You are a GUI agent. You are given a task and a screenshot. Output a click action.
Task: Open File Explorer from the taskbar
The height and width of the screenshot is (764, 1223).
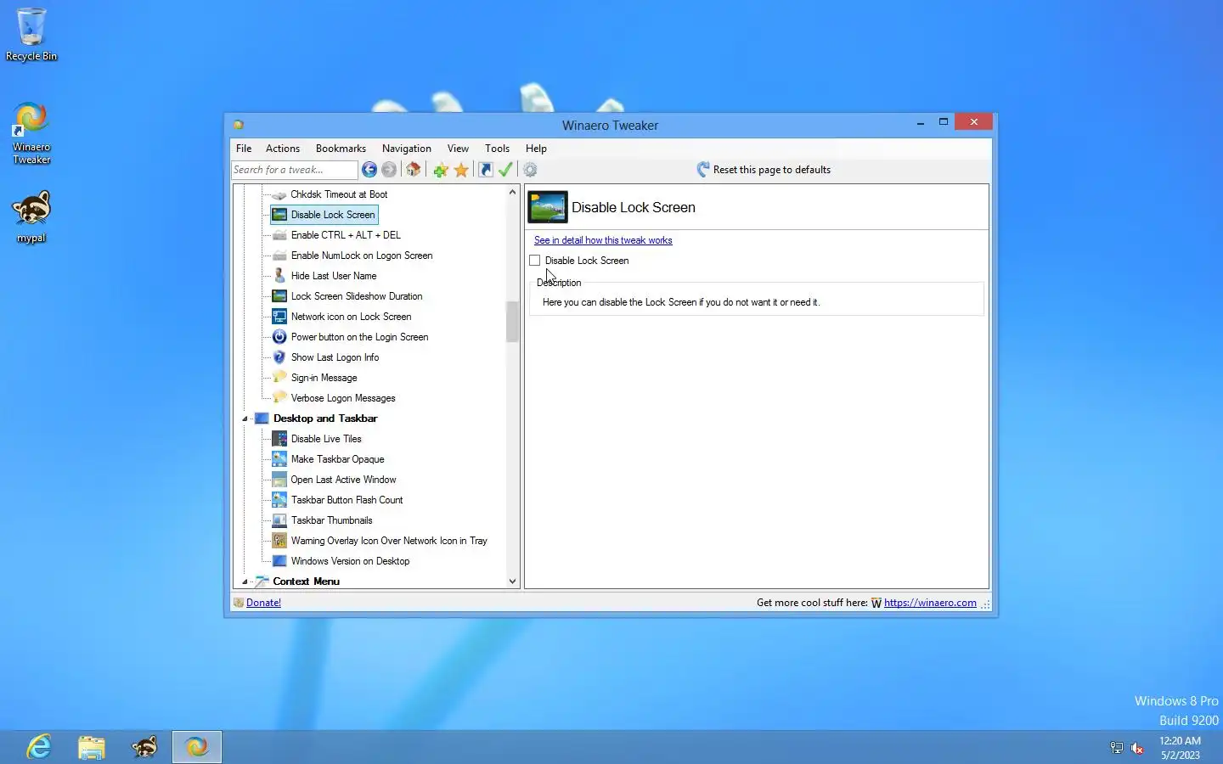coord(92,747)
